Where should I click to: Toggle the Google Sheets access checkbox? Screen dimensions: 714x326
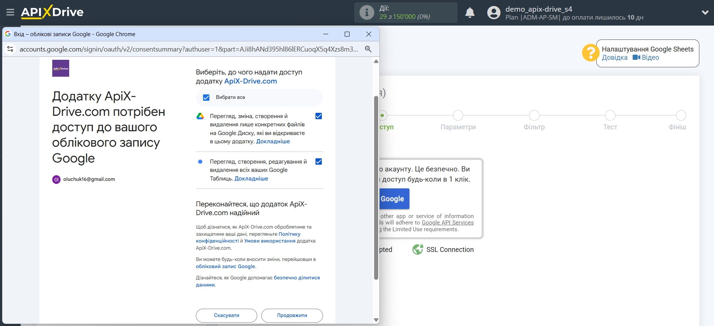[x=318, y=162]
